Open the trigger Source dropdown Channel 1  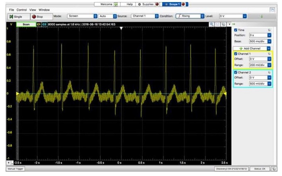coord(144,16)
